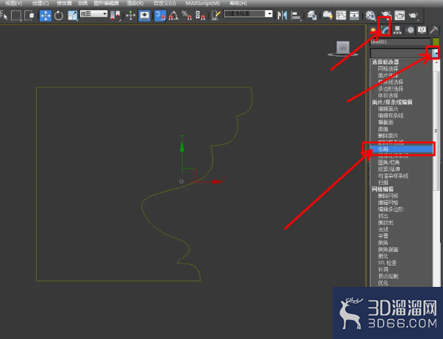This screenshot has height=339, width=443.
Task: Toggle the Window/Crossing selection icon
Action: pos(29,15)
